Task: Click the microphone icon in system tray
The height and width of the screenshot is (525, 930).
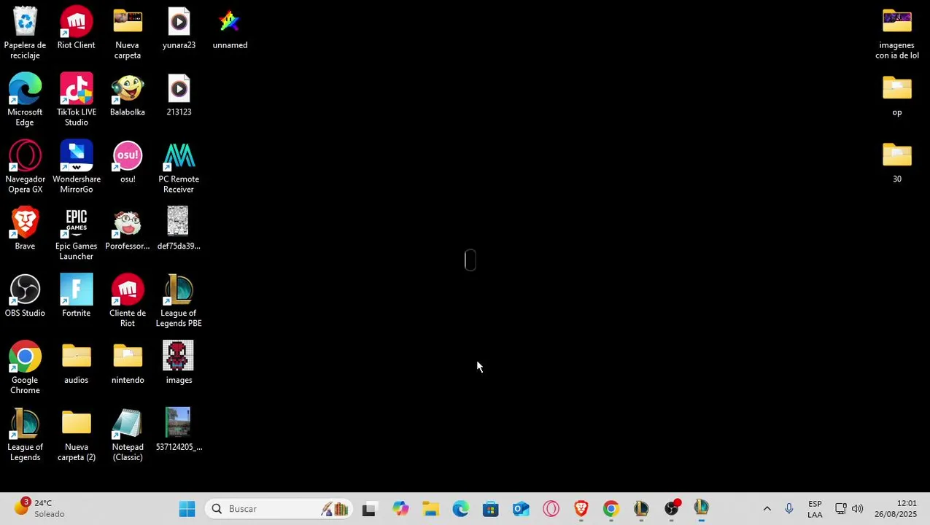Action: (788, 509)
